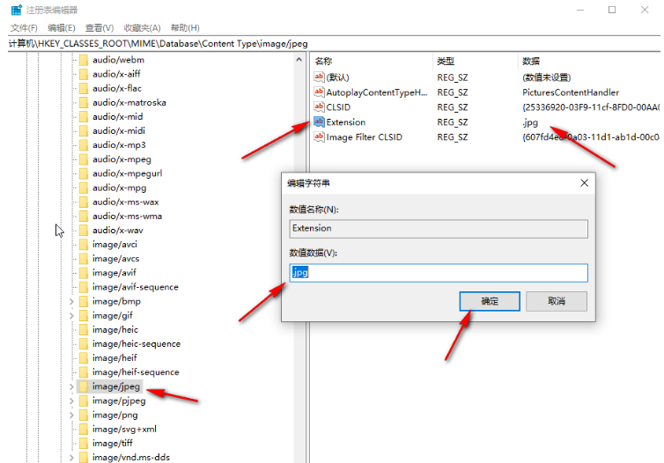The width and height of the screenshot is (664, 463).
Task: Select the CLSID string value icon
Action: (x=319, y=107)
